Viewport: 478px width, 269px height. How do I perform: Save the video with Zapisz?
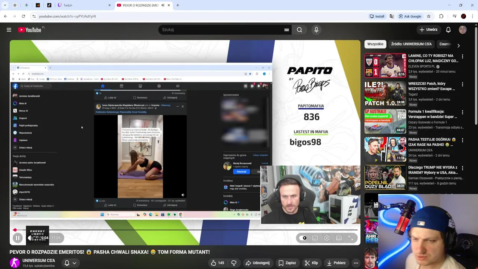(x=287, y=263)
